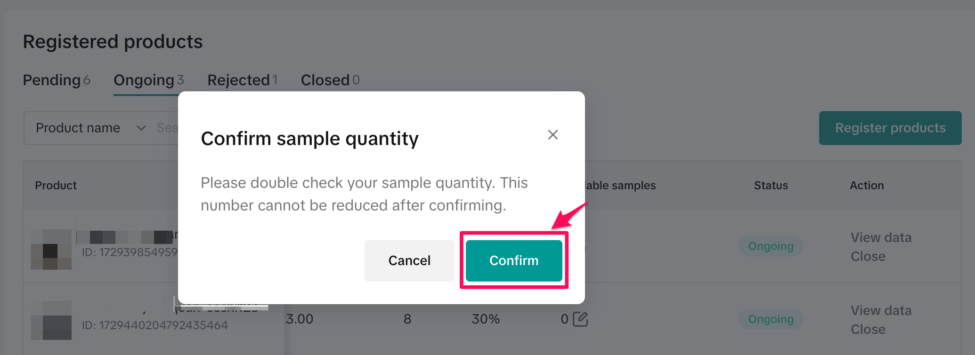Click the search input field
This screenshot has width=975, height=355.
pyautogui.click(x=168, y=128)
